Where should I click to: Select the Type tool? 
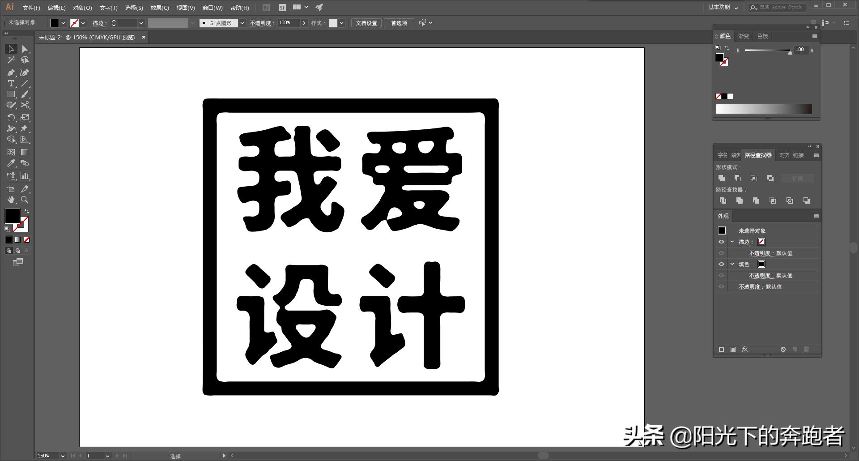[11, 83]
